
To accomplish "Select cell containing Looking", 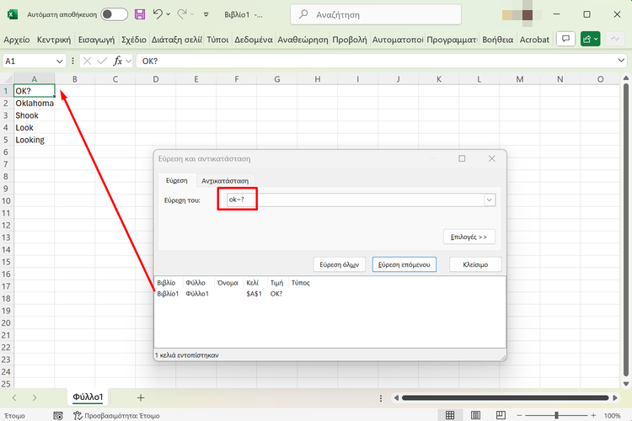I will (x=35, y=140).
